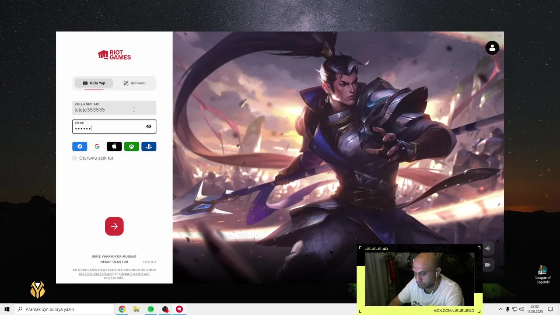
Task: Sign in with Google icon
Action: (97, 147)
